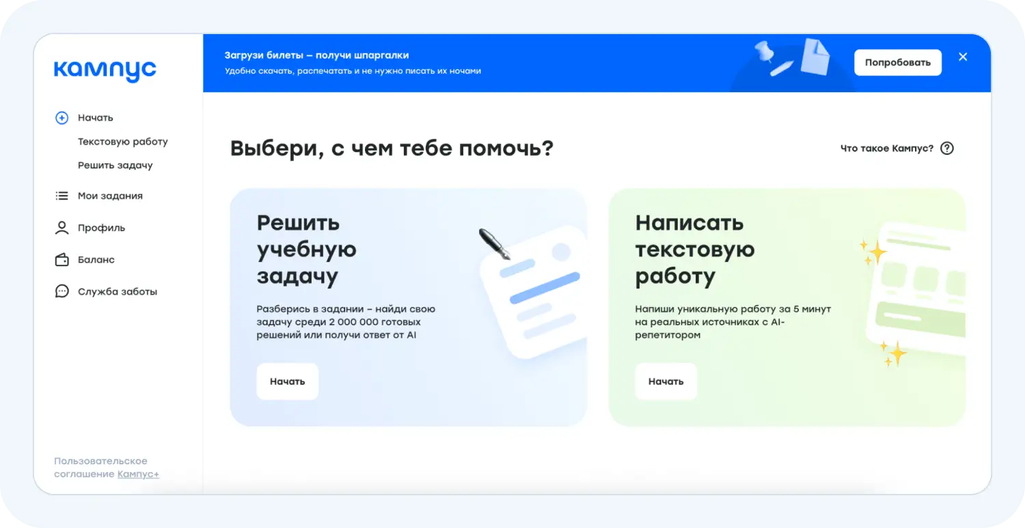The image size is (1025, 528).
Task: Open the Кампус+ agreement link
Action: 138,474
